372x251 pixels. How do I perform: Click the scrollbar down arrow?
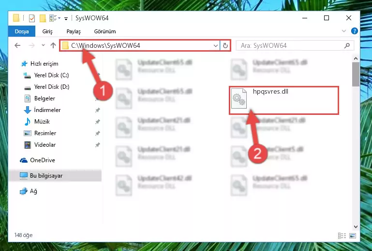click(356, 226)
